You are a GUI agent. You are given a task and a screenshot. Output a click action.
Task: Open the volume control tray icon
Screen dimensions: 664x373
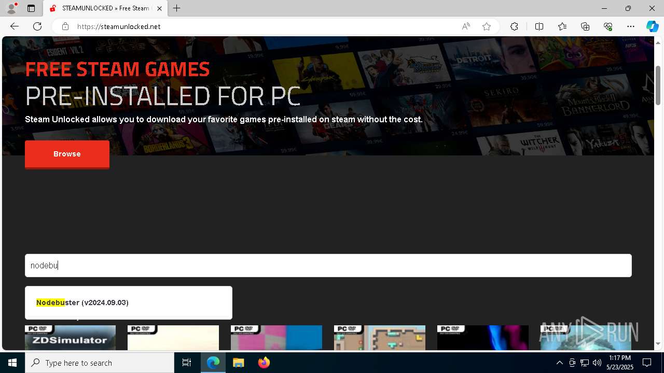coord(597,363)
